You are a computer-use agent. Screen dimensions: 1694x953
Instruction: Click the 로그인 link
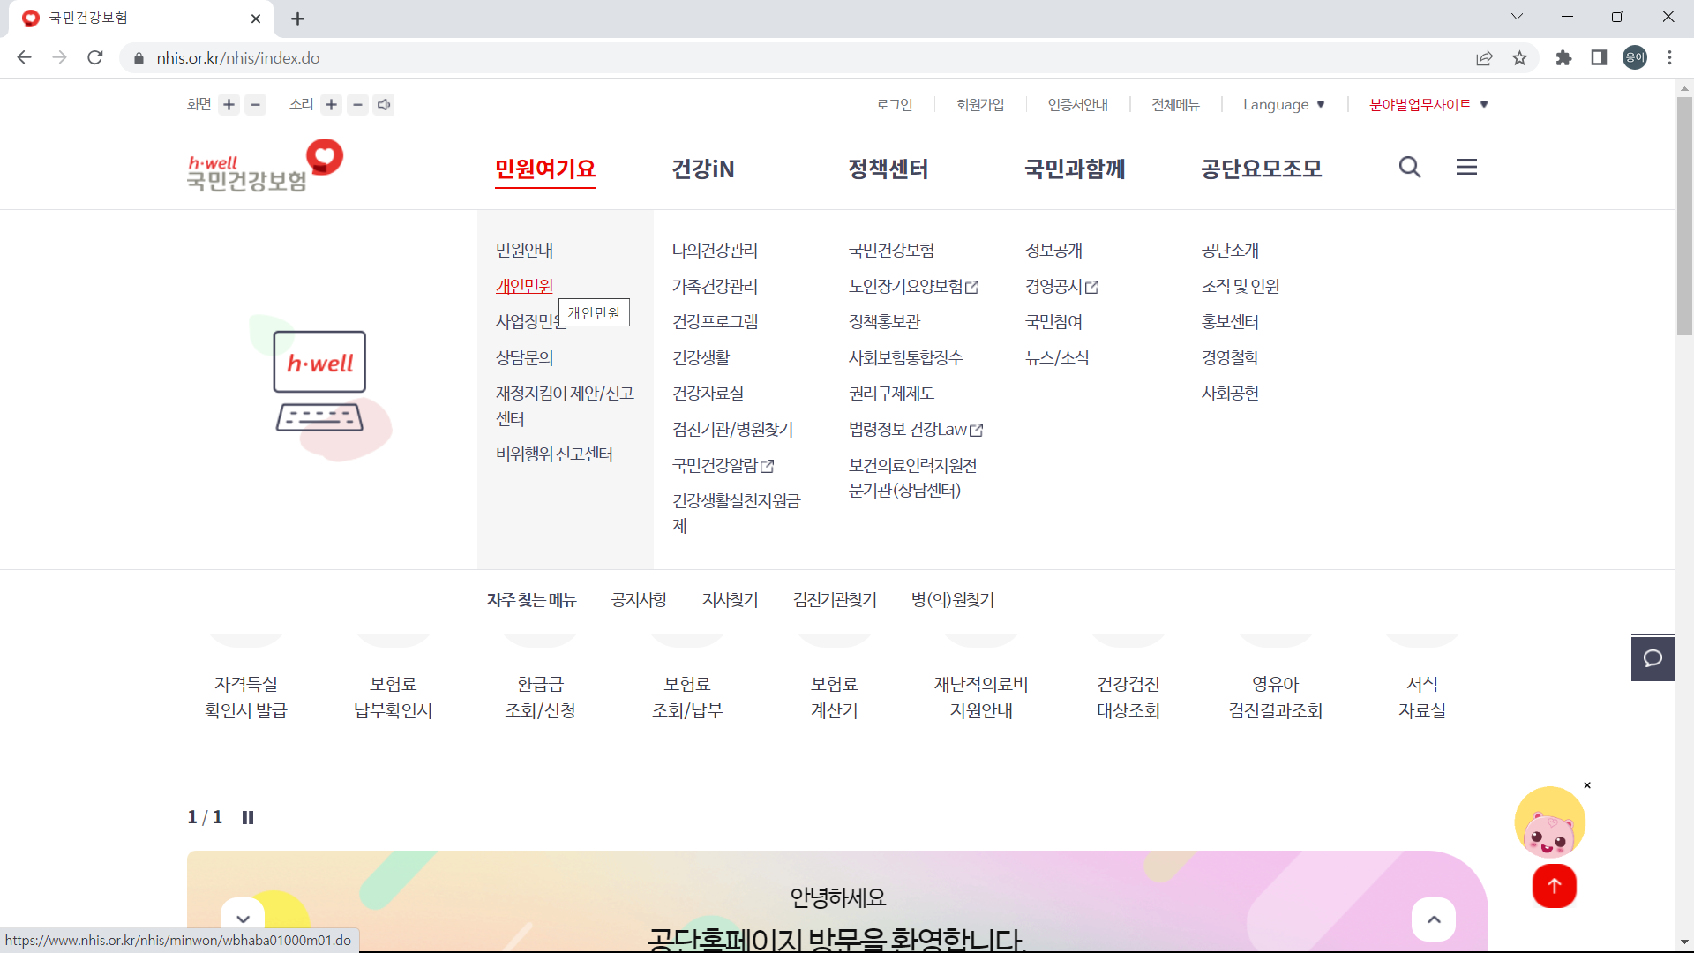pos(894,104)
